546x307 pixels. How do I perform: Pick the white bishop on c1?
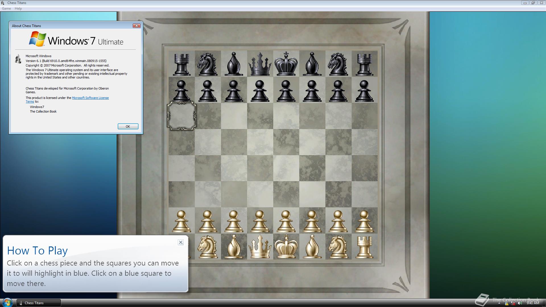pyautogui.click(x=234, y=247)
